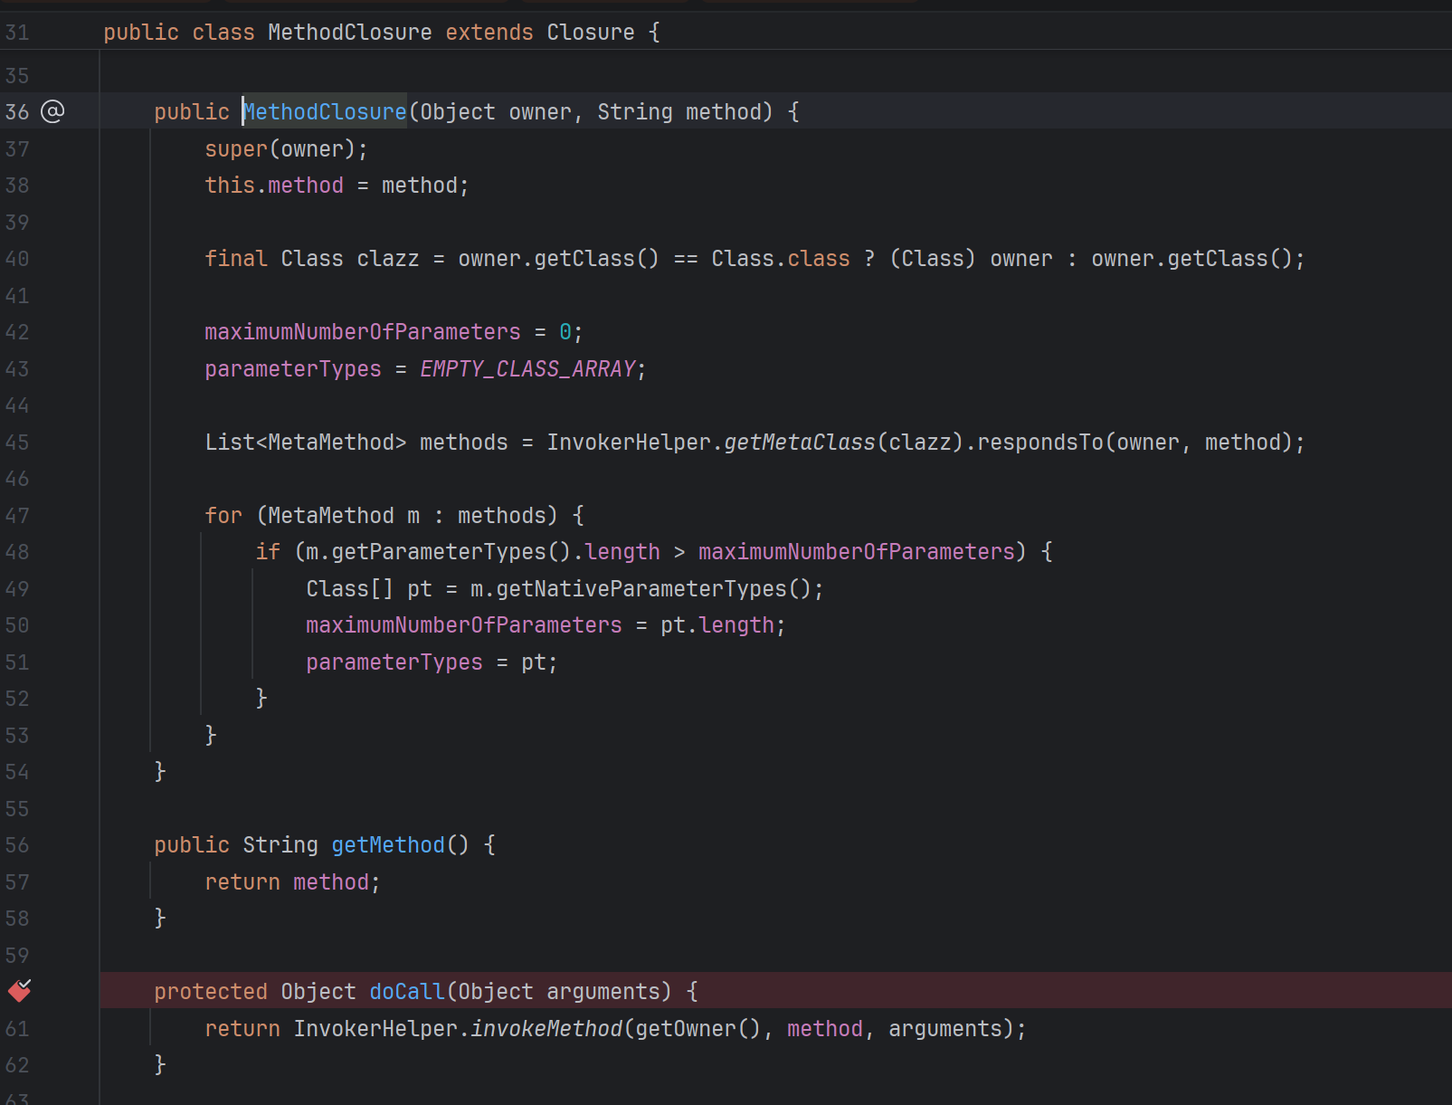Click the getMethod method name

click(x=388, y=845)
